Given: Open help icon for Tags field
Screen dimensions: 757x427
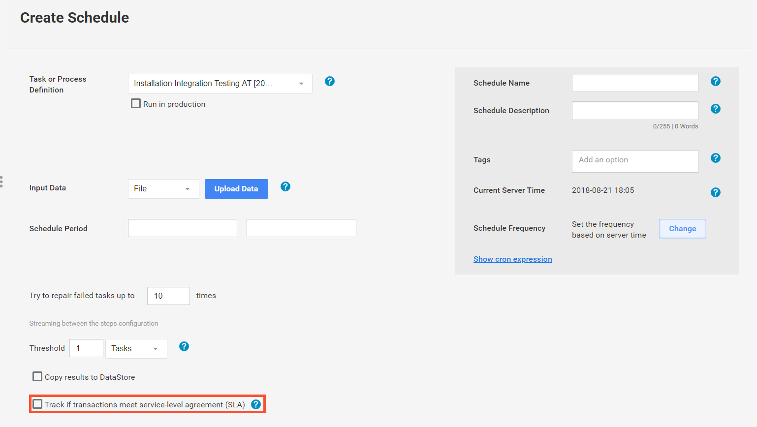Looking at the screenshot, I should pyautogui.click(x=716, y=158).
